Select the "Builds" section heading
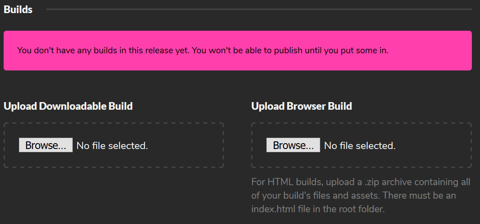This screenshot has height=224, width=480. click(x=18, y=9)
